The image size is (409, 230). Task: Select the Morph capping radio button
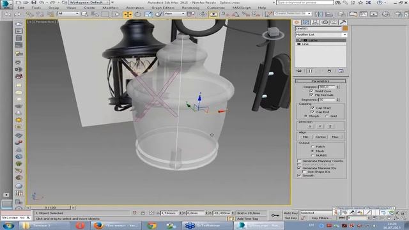pos(305,116)
